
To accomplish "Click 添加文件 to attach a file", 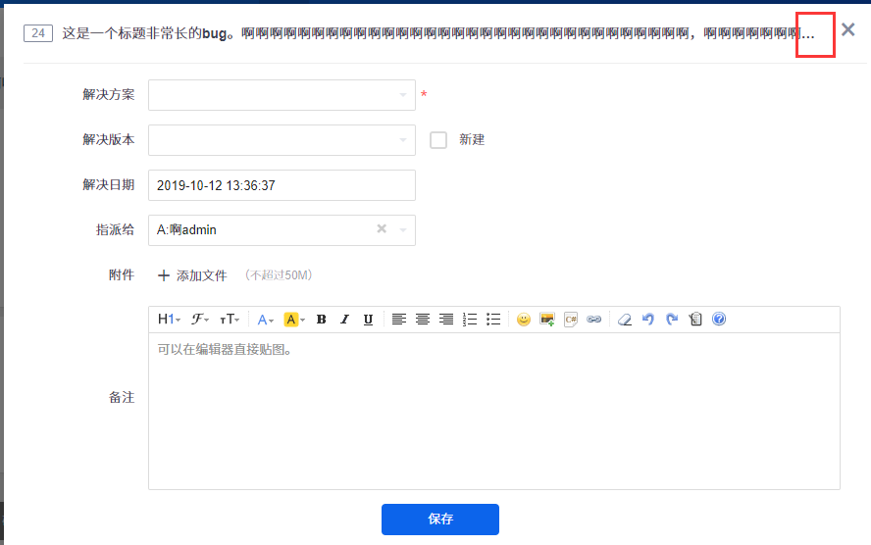I will (x=192, y=275).
